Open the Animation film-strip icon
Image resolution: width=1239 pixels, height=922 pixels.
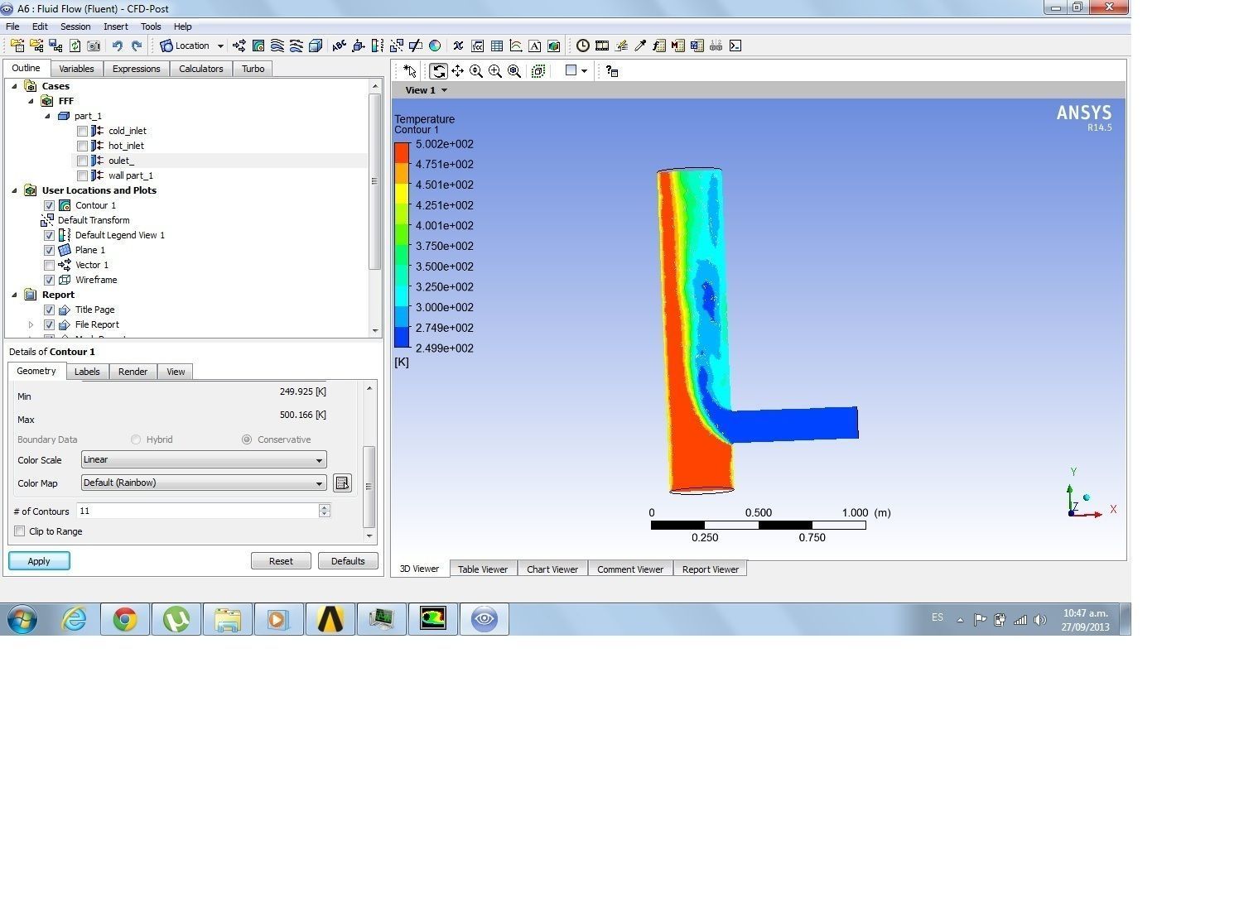point(602,46)
